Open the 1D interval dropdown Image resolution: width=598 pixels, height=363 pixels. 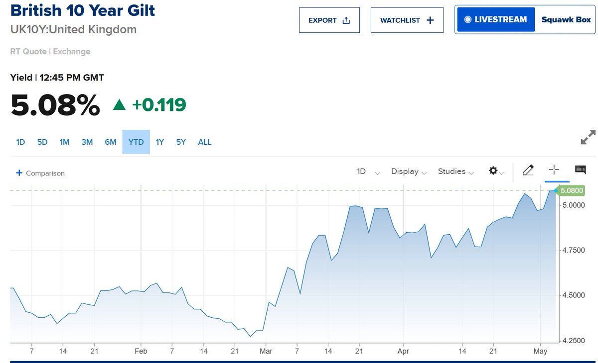(368, 172)
